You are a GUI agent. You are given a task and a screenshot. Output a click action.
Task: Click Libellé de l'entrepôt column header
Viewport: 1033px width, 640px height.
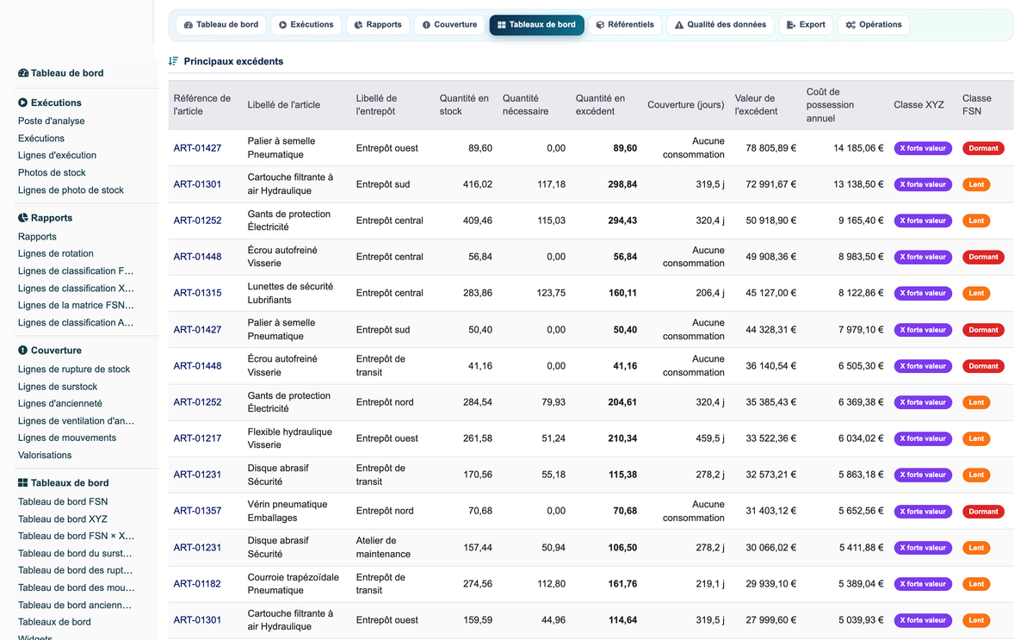[376, 105]
